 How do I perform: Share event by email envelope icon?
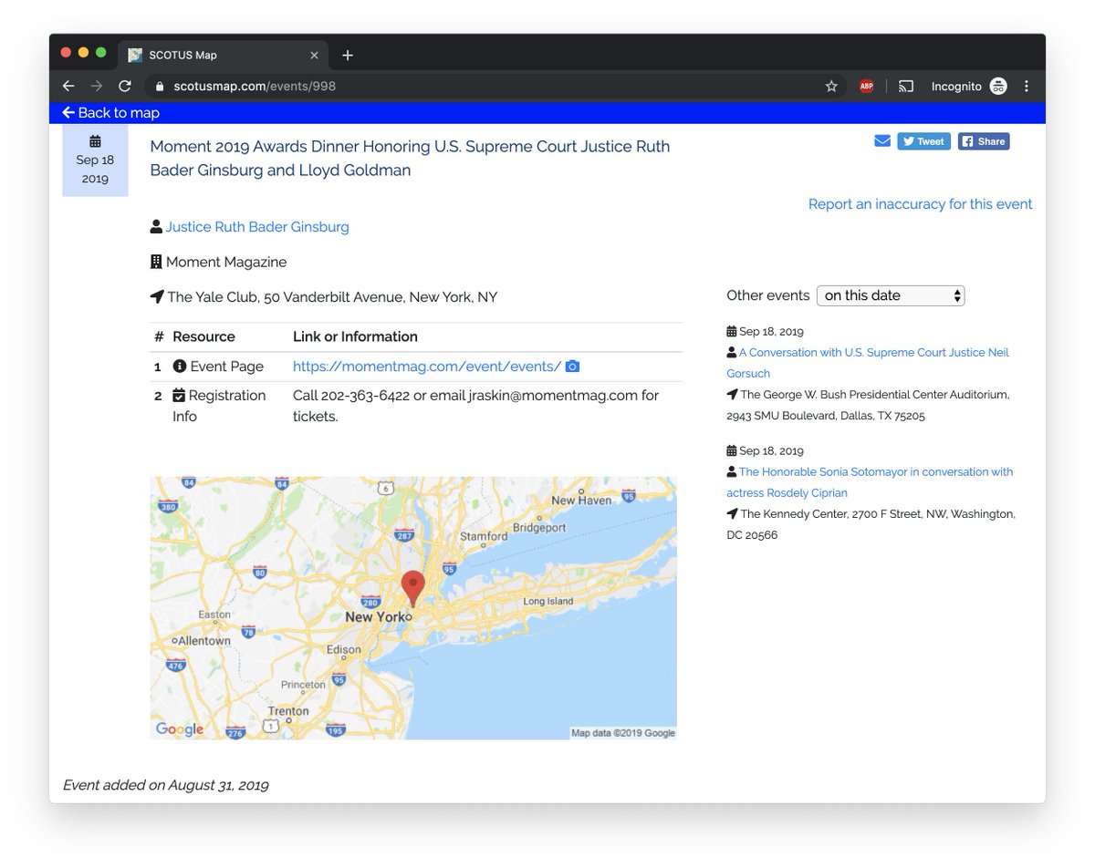(882, 140)
